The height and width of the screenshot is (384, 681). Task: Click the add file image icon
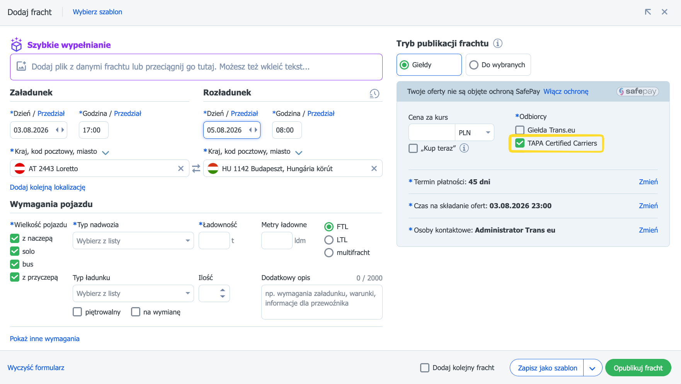click(x=21, y=66)
